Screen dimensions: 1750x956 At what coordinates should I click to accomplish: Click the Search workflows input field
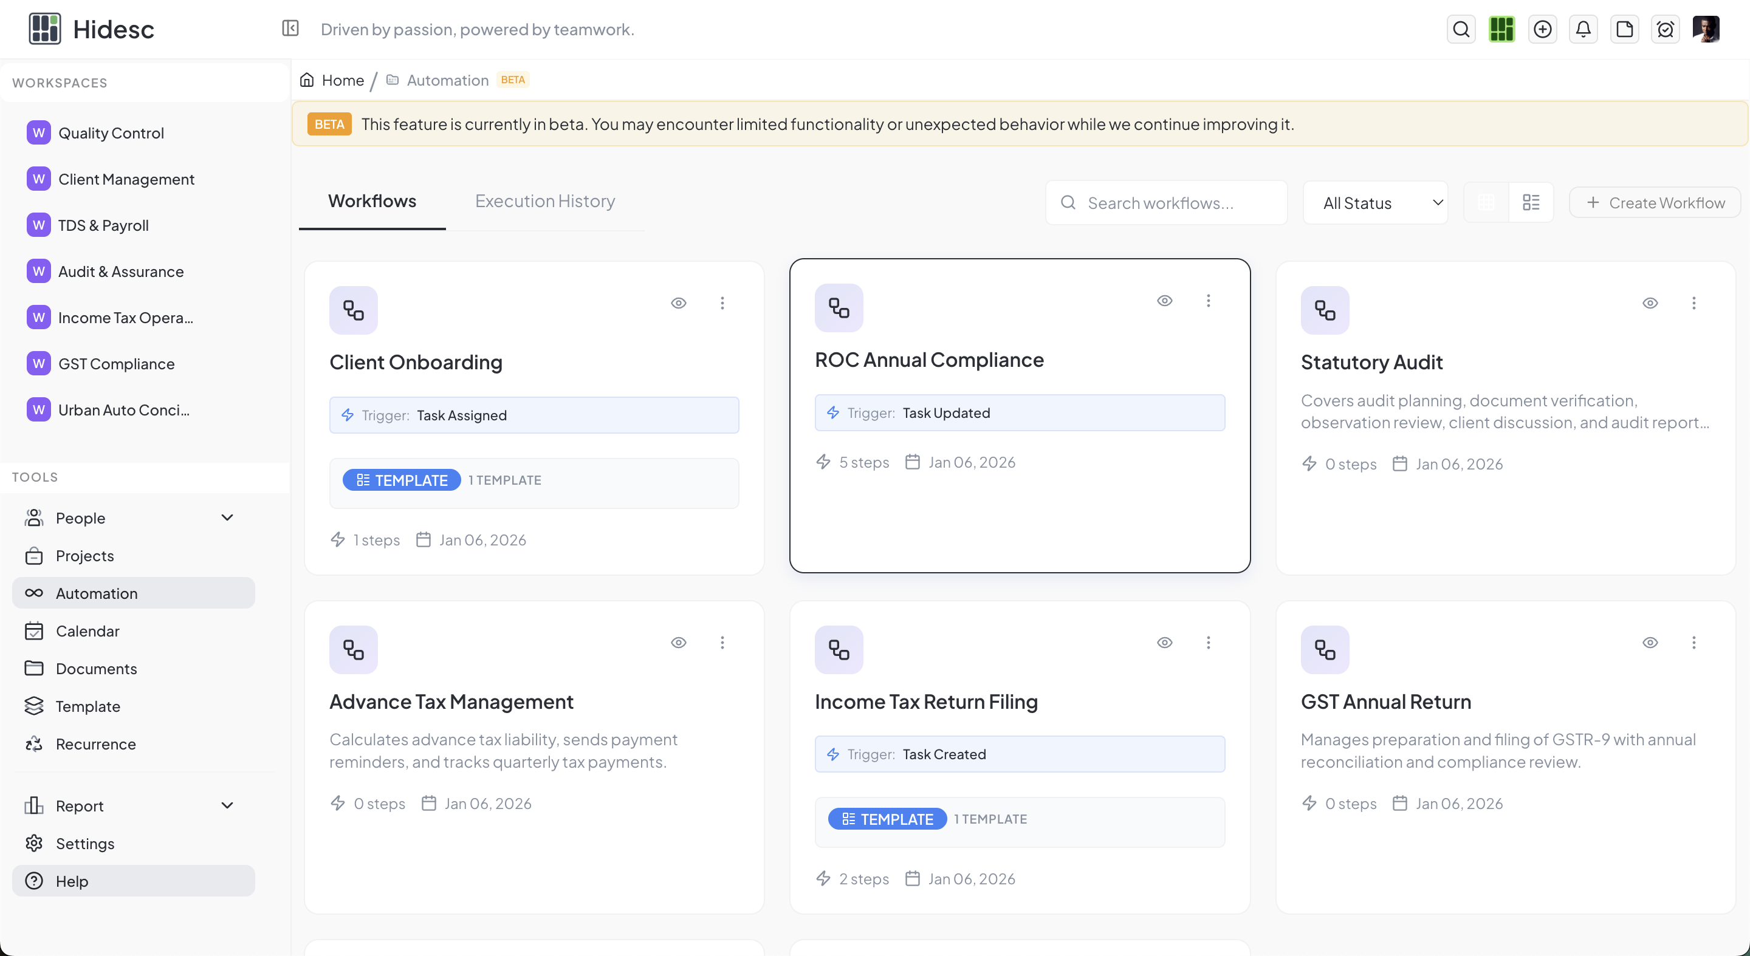[x=1166, y=203]
